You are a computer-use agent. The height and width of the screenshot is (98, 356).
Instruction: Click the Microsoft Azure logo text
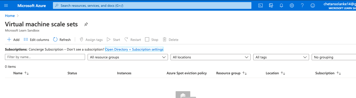pyautogui.click(x=32, y=5)
